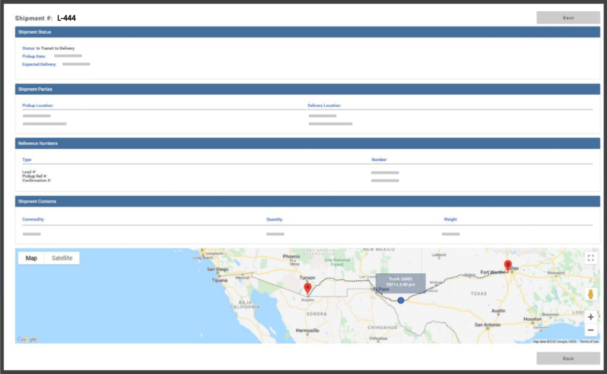Click the Shipment Status section header
The height and width of the screenshot is (374, 607).
[x=307, y=32]
